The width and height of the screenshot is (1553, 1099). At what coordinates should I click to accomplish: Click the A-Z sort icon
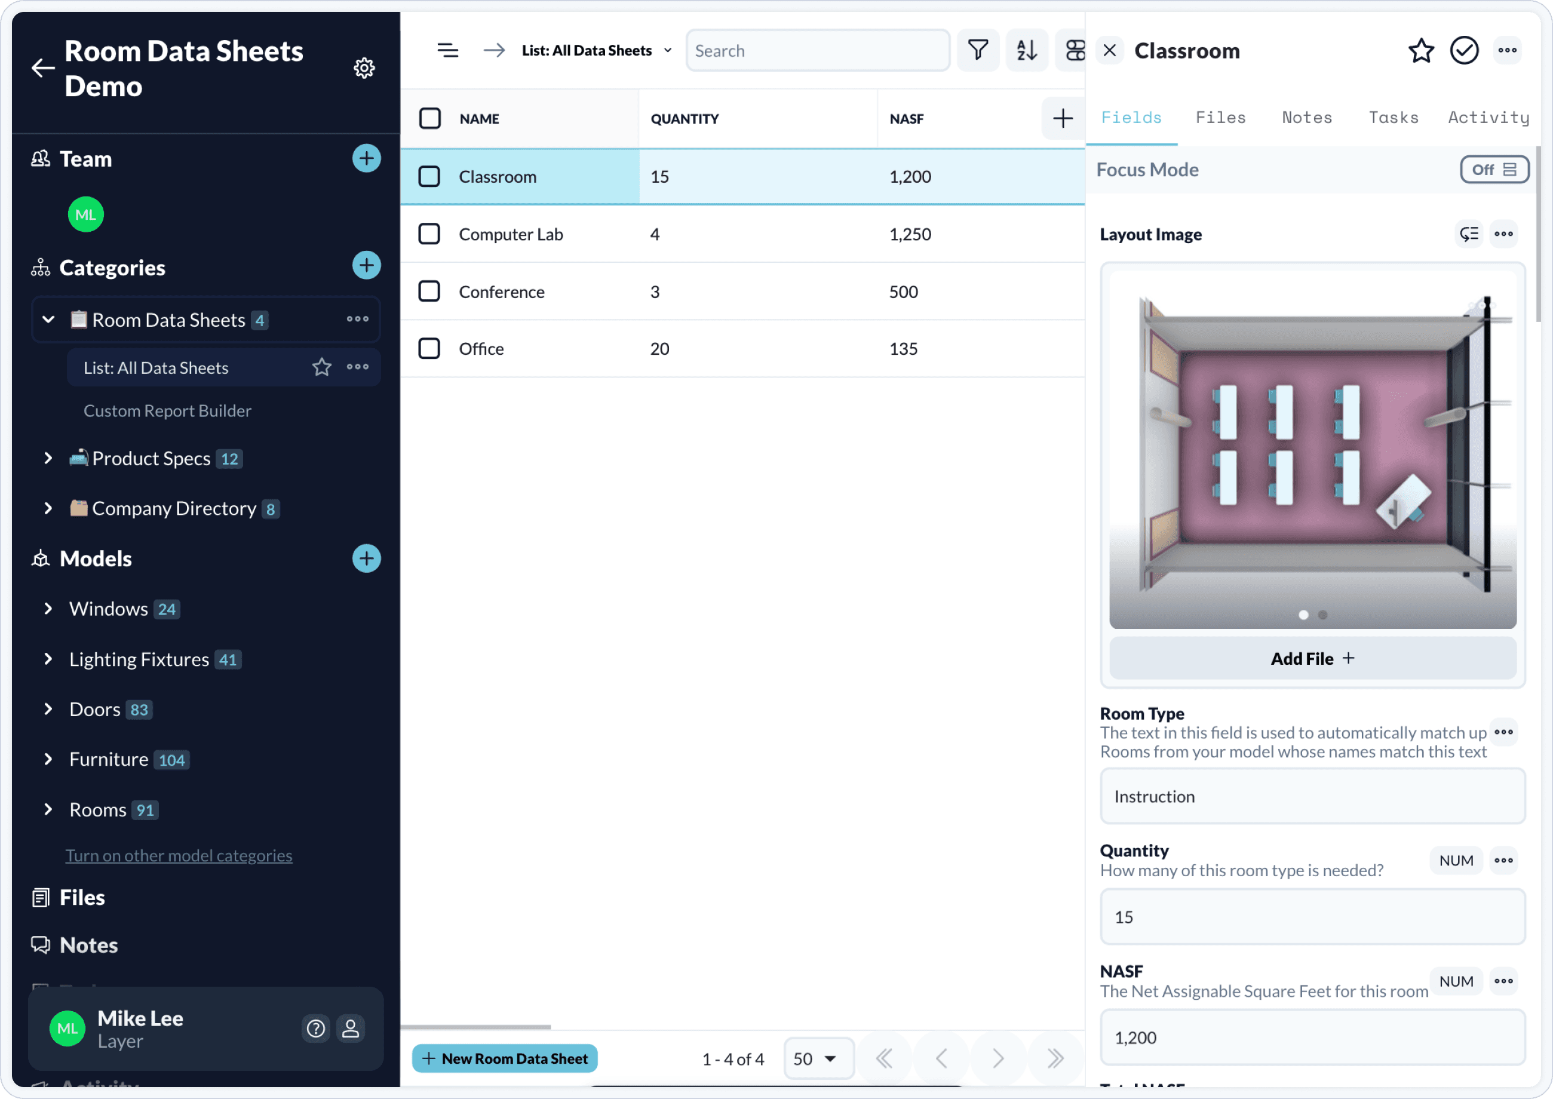click(1027, 51)
